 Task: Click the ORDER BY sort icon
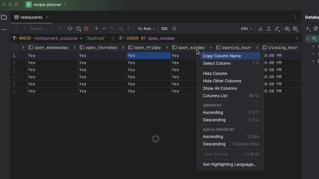[122, 38]
